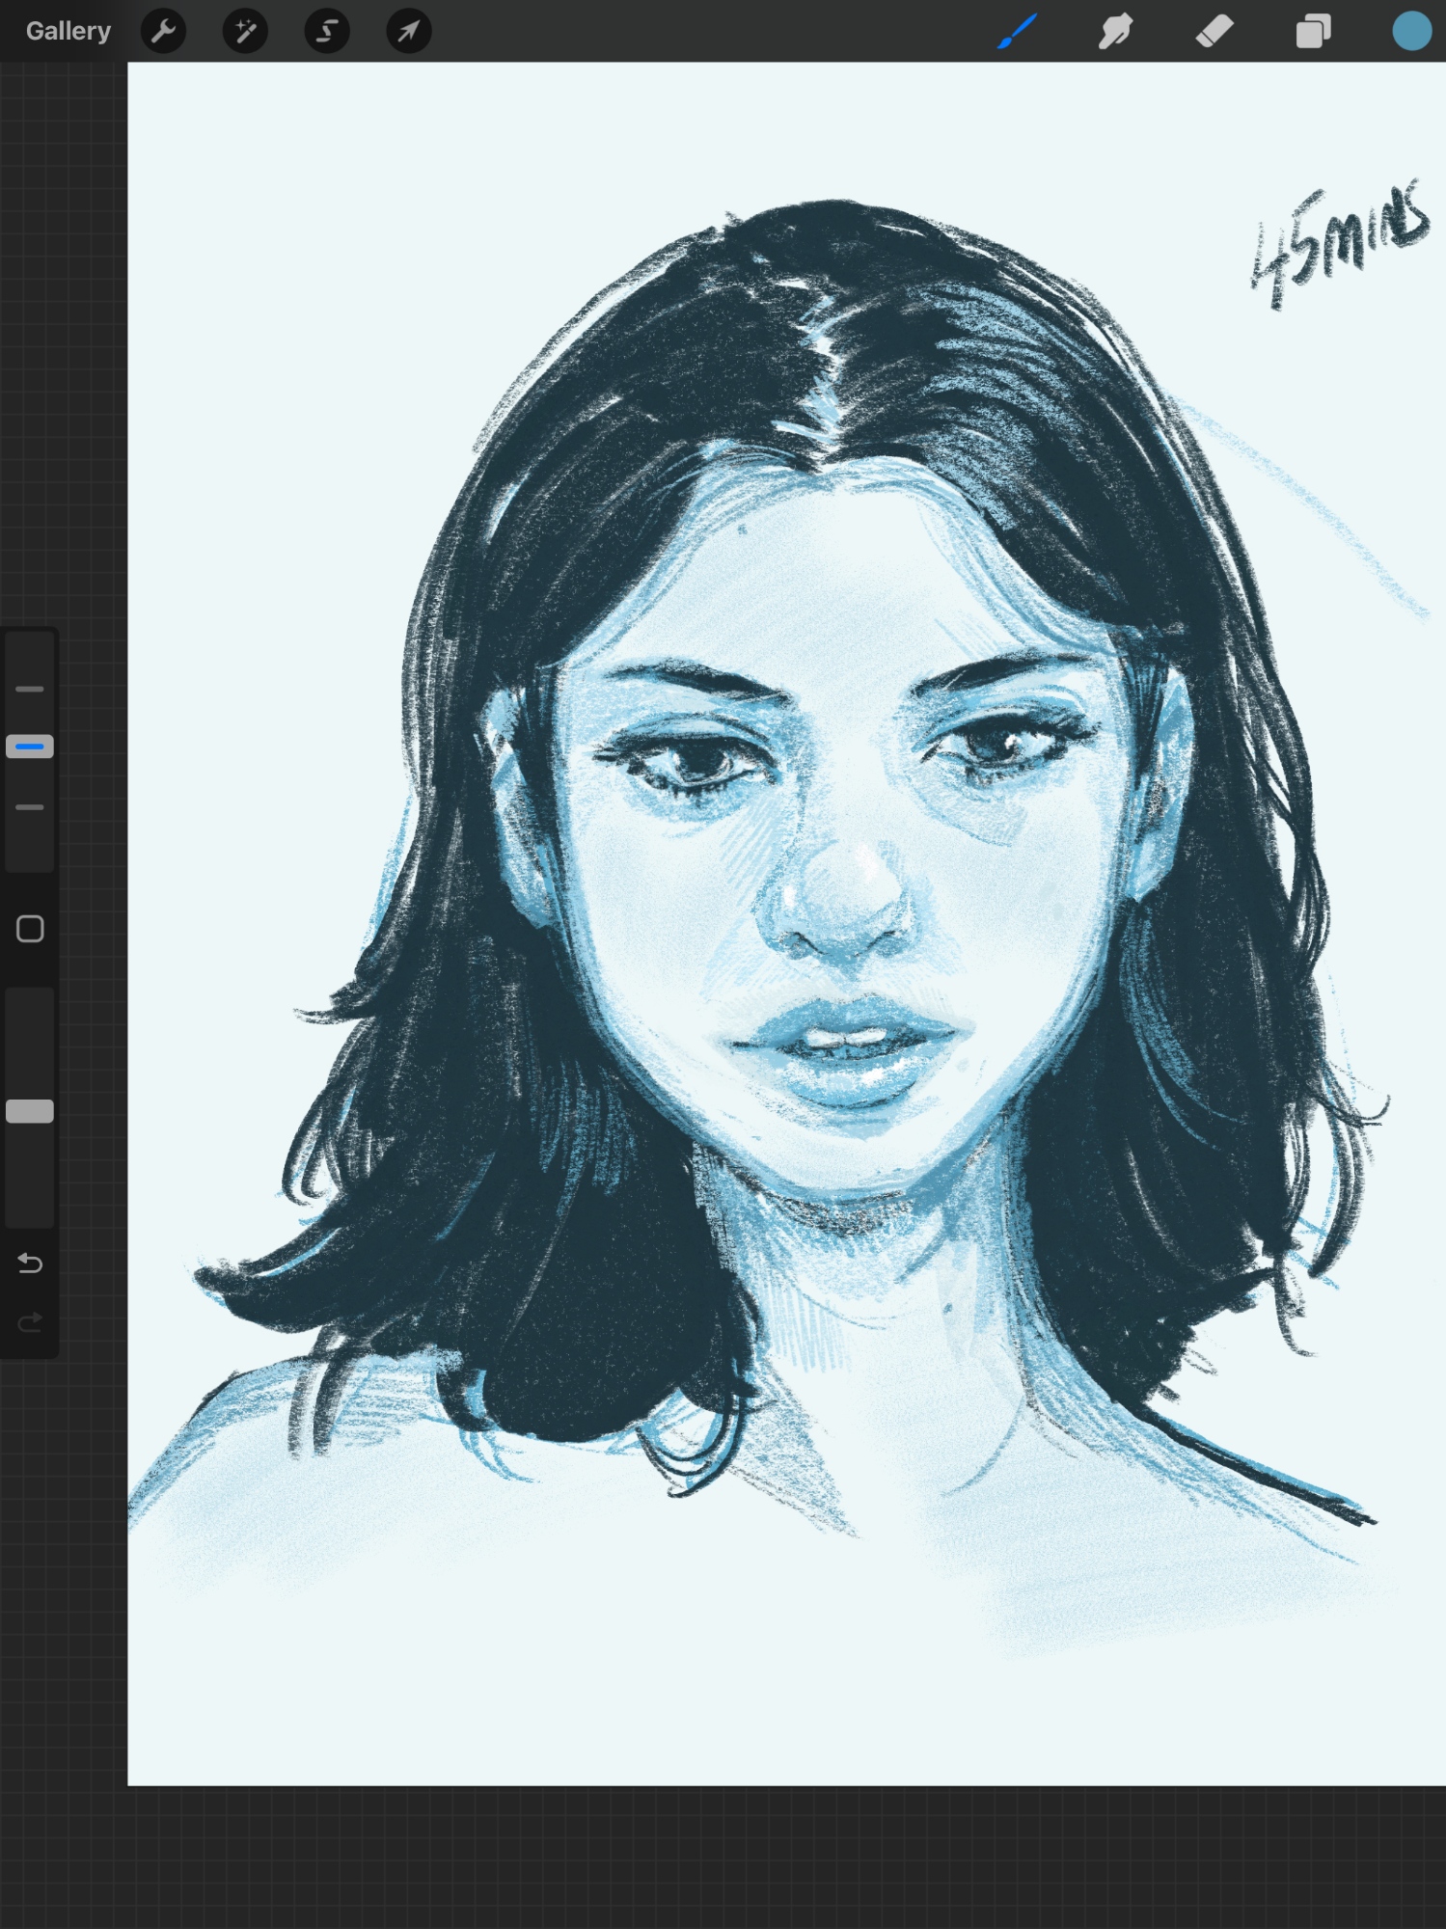Open the Actions wrench menu
1446x1929 pixels.
click(163, 31)
